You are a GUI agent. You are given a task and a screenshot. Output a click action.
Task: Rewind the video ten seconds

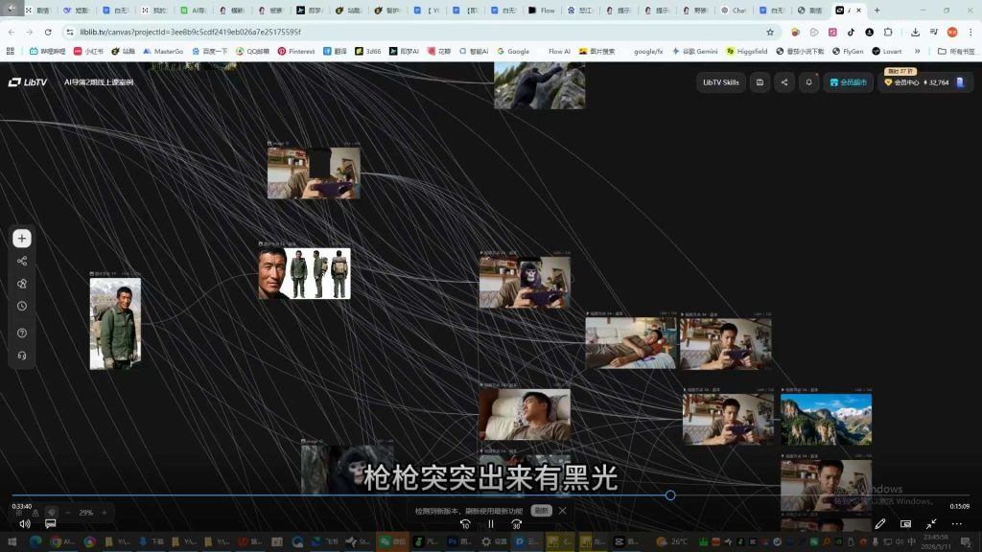(465, 524)
